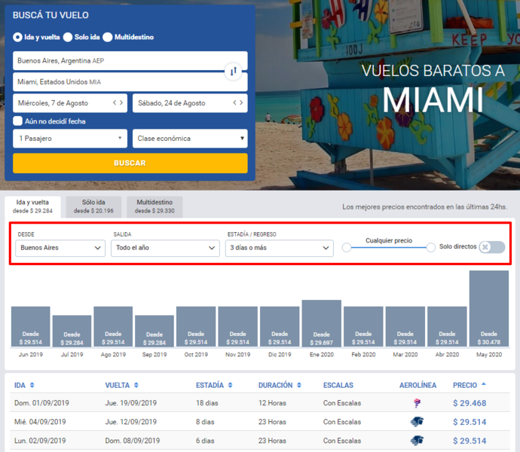This screenshot has width=520, height=452.
Task: Switch to the Sólo ida desde $ 20.196 tab
Action: [x=93, y=206]
